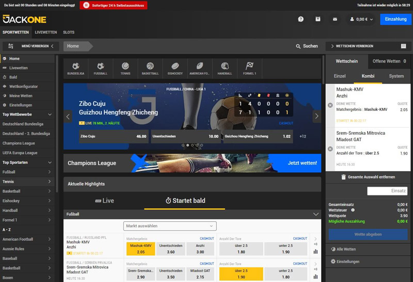Select Eishockey sport icon

(175, 69)
